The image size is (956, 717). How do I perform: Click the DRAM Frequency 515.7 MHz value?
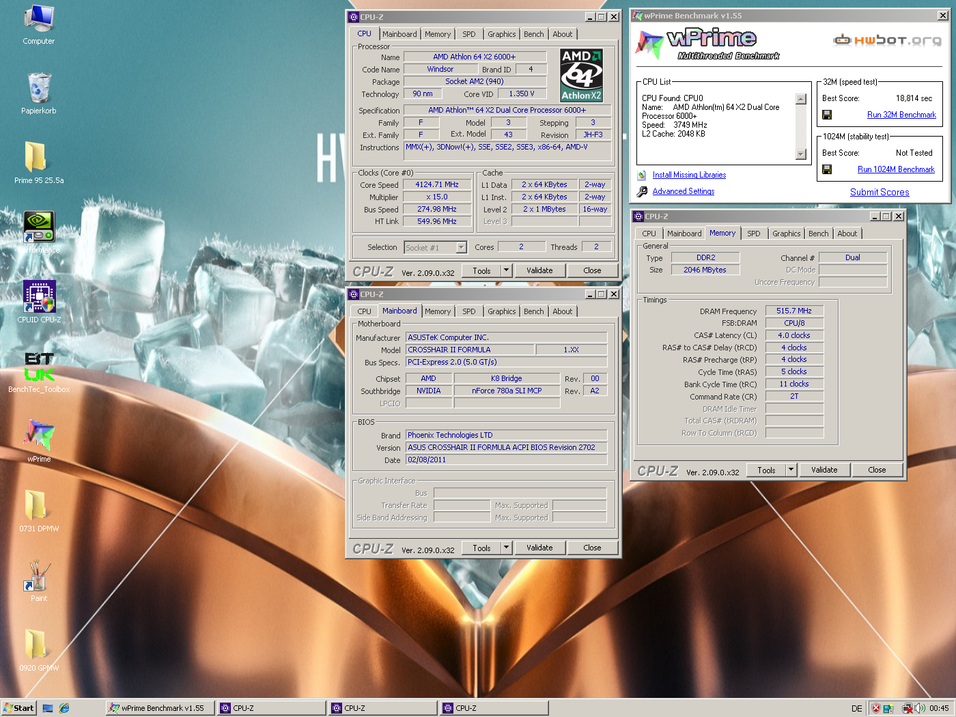794,311
